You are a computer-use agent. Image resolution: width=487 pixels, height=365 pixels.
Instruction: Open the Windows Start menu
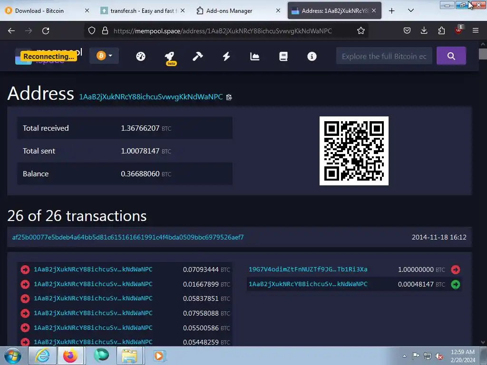click(12, 355)
